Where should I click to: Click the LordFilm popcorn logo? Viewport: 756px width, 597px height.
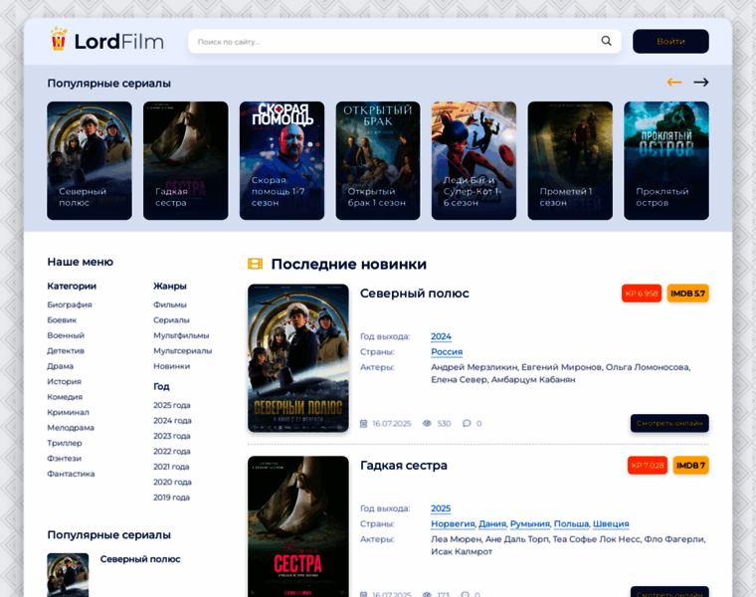tap(107, 41)
